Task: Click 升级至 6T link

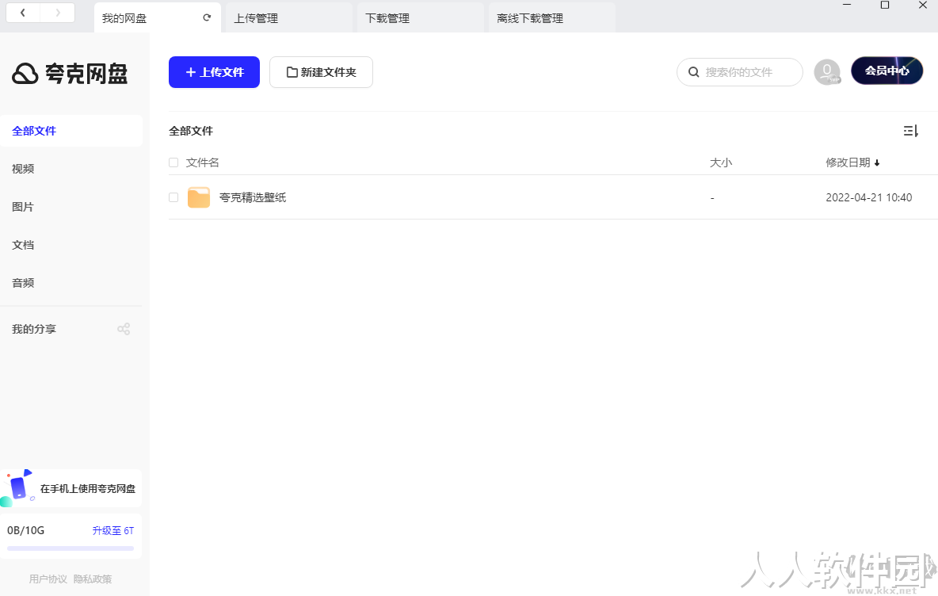Action: [113, 530]
